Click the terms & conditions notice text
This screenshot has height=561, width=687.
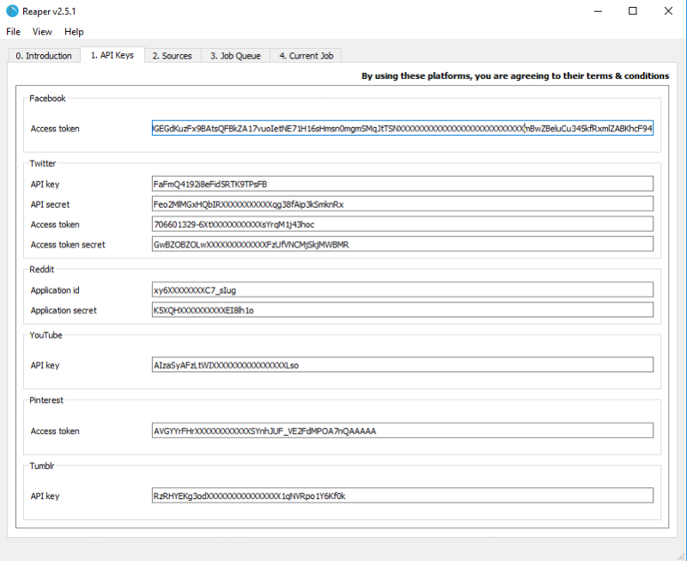[x=515, y=76]
